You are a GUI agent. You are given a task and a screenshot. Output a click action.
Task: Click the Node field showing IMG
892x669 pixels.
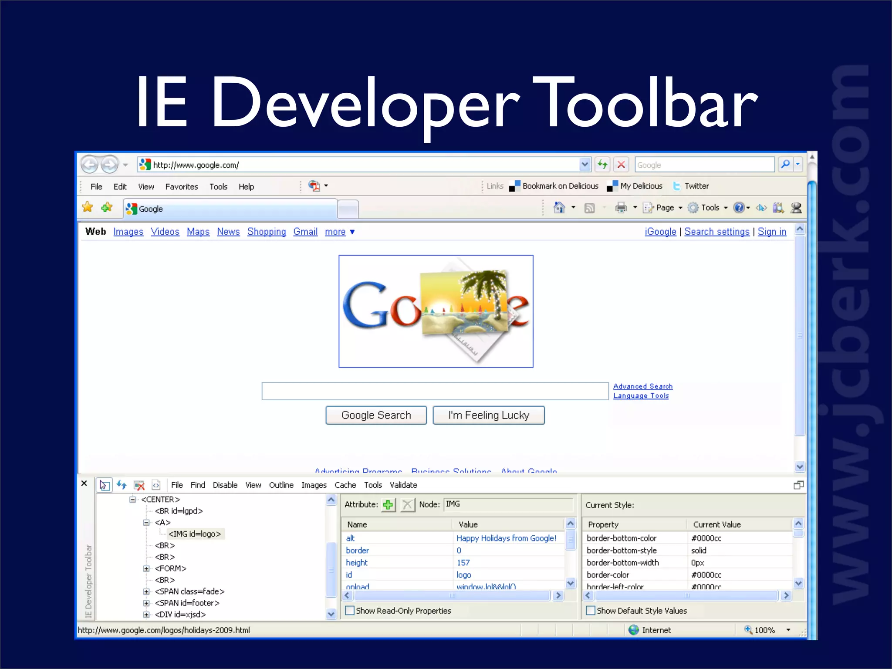508,504
